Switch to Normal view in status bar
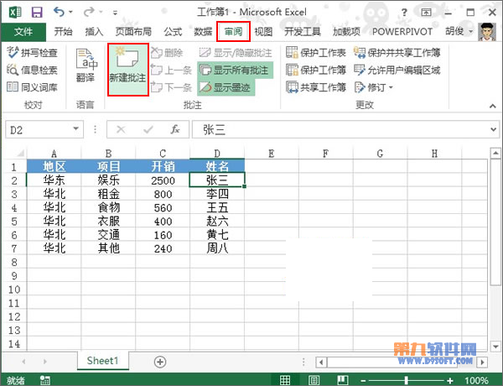Screen dimensions: 503x386 click(x=285, y=380)
